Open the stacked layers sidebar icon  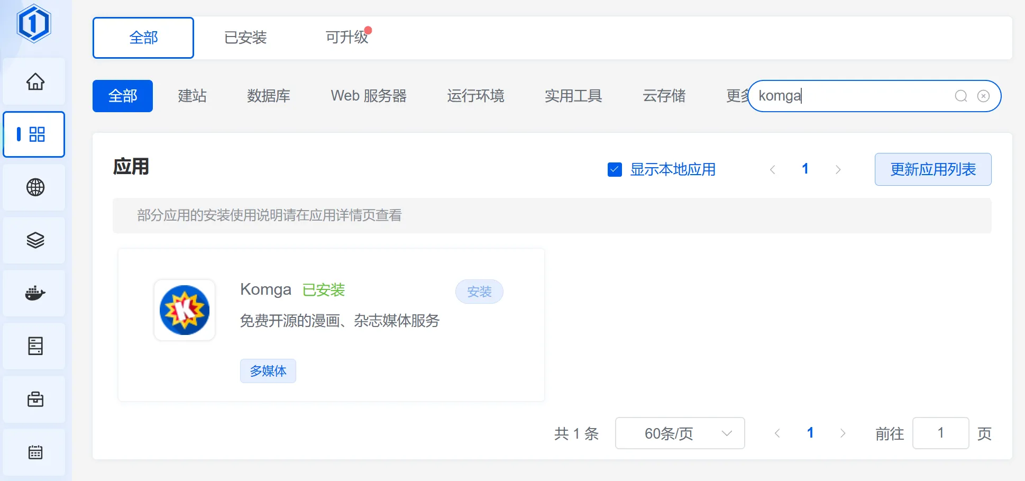click(35, 240)
